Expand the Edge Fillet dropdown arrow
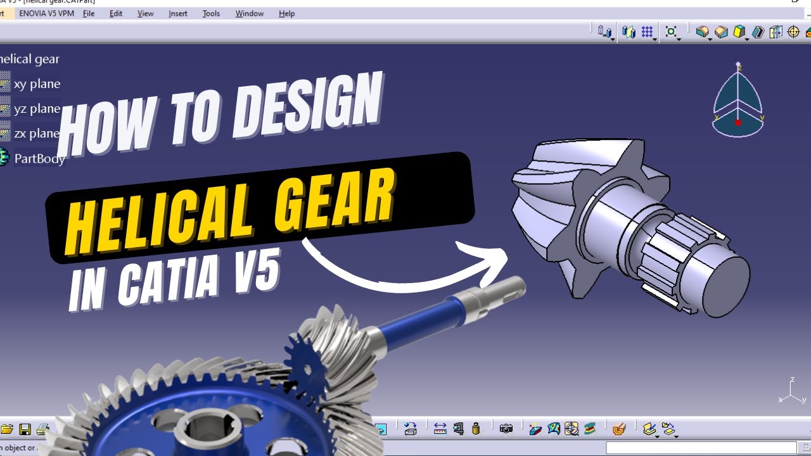This screenshot has width=811, height=456. click(x=710, y=40)
